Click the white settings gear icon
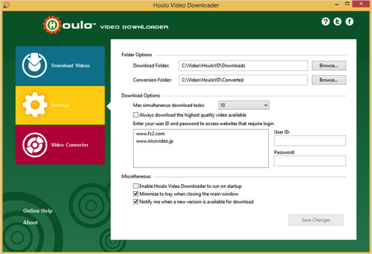Viewport: 372px width, 254px height. (35, 105)
